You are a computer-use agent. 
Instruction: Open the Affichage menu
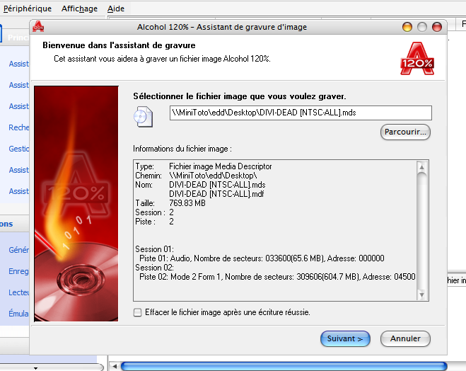(79, 8)
